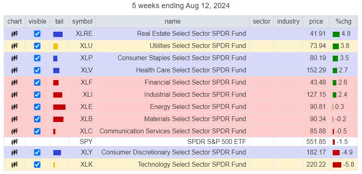The height and width of the screenshot is (174, 362).
Task: Open chart icon for XLRE row
Action: pos(14,34)
